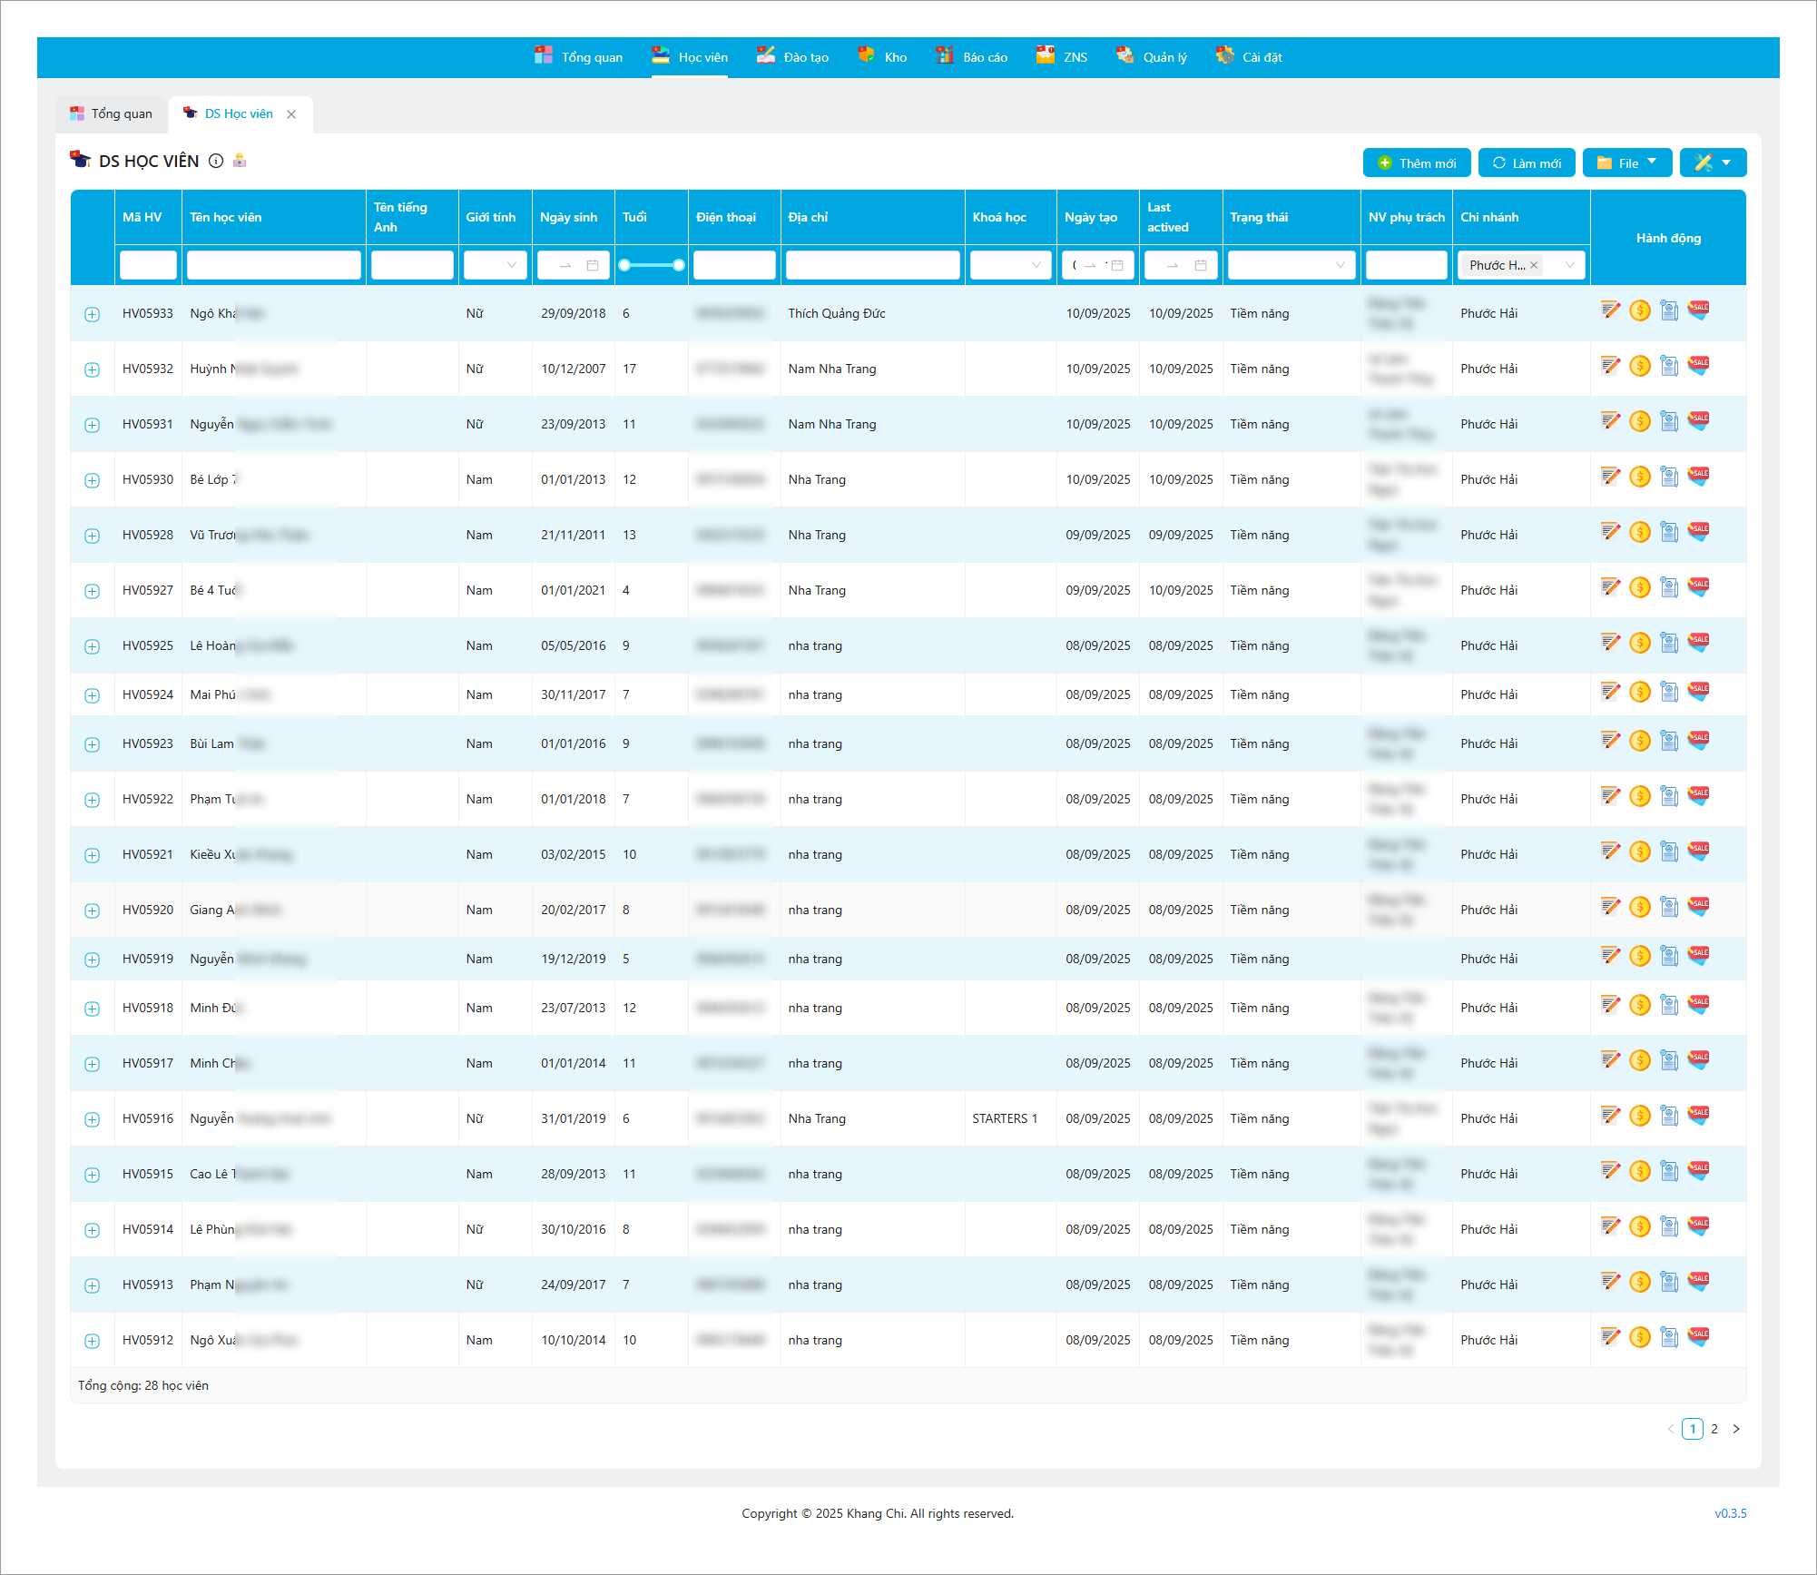The height and width of the screenshot is (1575, 1817).
Task: Click the right handle of the Tuổi slider
Action: (679, 265)
